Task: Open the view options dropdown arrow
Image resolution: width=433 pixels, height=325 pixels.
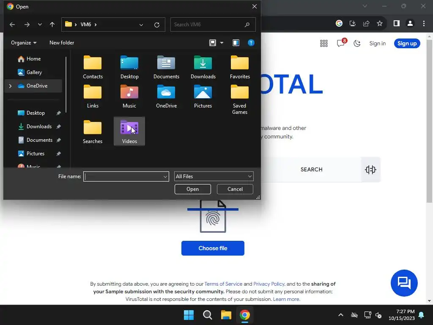Action: (222, 43)
